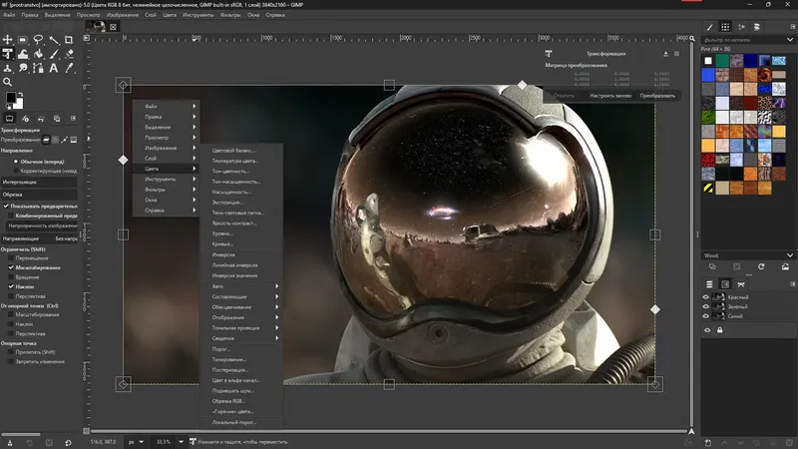Click the Настроить заново button
This screenshot has height=449, width=798.
(x=608, y=96)
